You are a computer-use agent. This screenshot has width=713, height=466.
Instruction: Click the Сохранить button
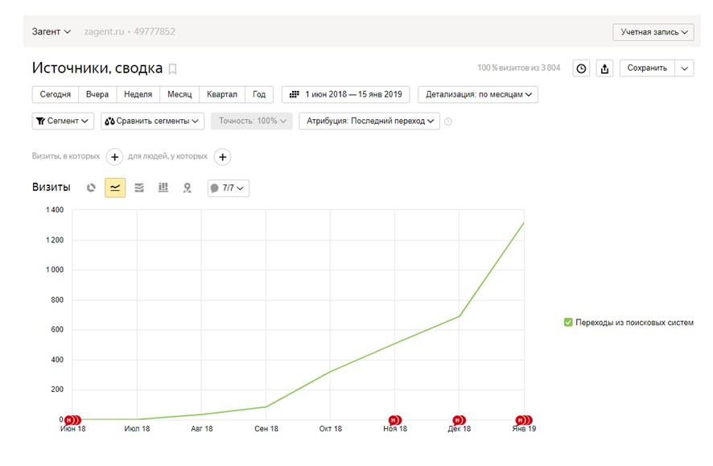tap(647, 68)
